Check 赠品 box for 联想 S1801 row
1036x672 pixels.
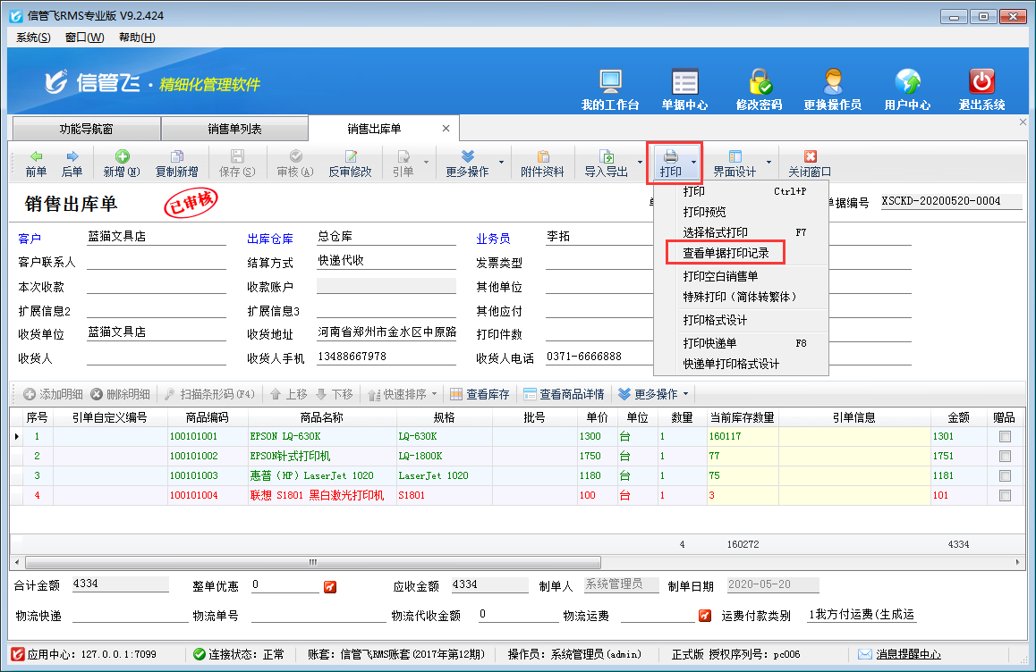pyautogui.click(x=1005, y=495)
